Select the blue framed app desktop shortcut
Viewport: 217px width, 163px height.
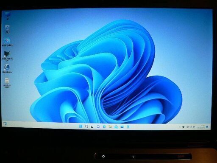point(7,42)
